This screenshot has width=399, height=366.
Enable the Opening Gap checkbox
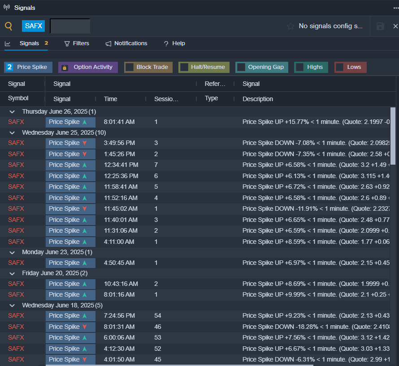(x=241, y=67)
